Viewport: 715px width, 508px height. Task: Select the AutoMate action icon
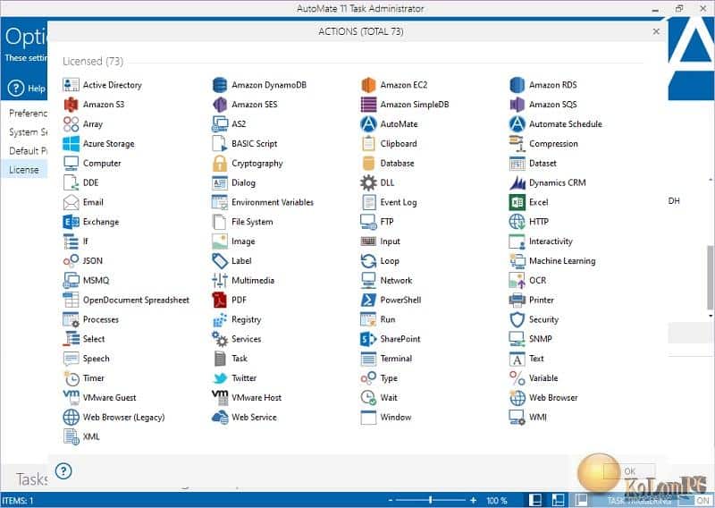[368, 124]
